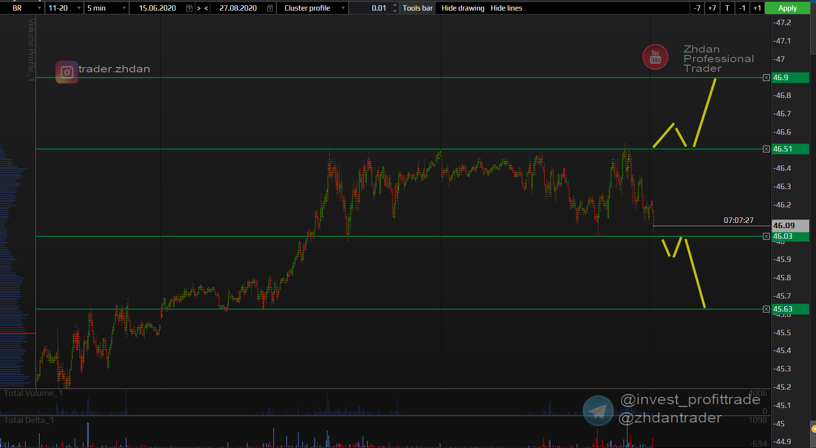Viewport: 816px width, 448px height.
Task: Select the 46.51 price level label
Action: coord(790,149)
